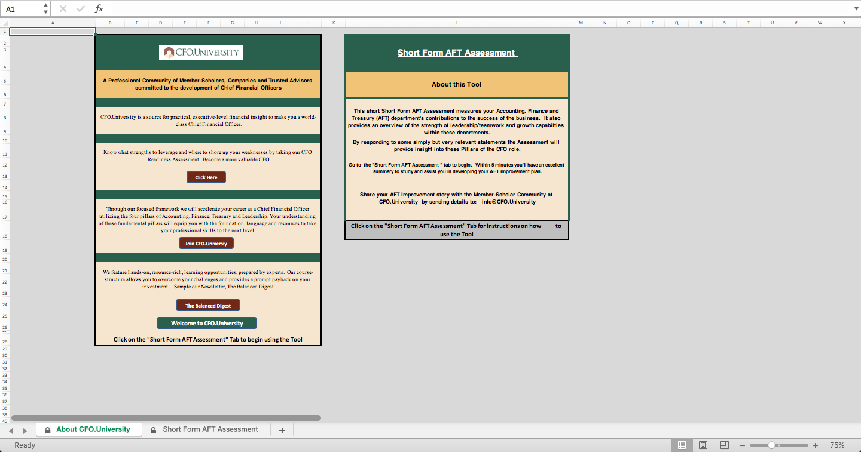The image size is (861, 452).
Task: Click the red Click Here button
Action: (206, 177)
